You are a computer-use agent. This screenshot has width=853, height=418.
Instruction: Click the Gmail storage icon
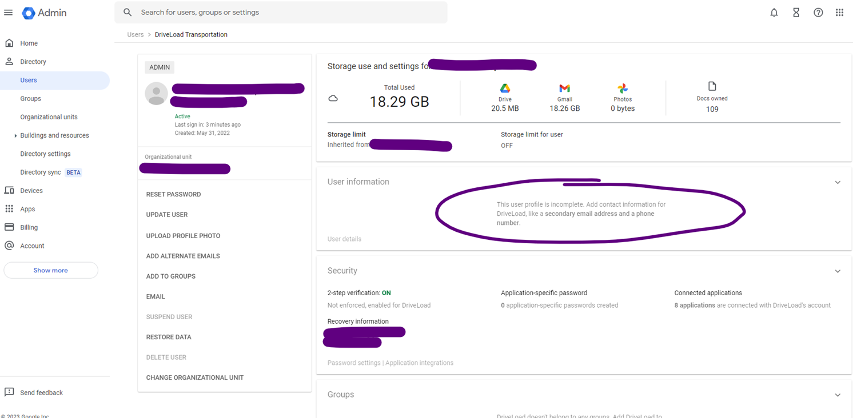pyautogui.click(x=564, y=89)
